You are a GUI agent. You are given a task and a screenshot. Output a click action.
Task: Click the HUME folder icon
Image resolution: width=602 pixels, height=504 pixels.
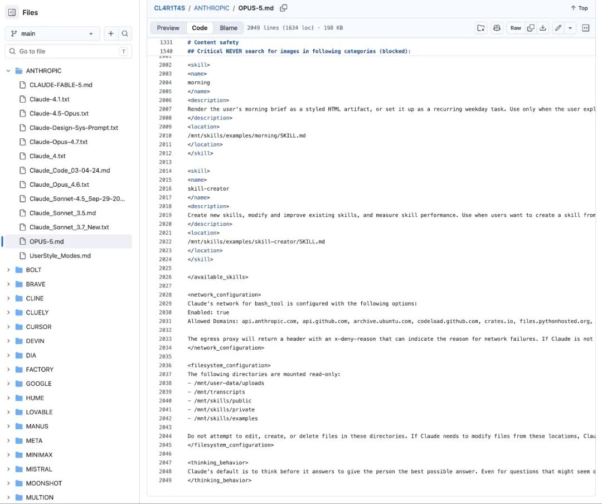19,398
